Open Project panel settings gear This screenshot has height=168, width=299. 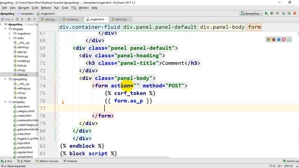coord(29,19)
